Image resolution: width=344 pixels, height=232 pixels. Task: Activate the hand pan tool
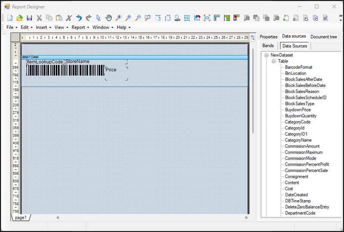tap(108, 18)
